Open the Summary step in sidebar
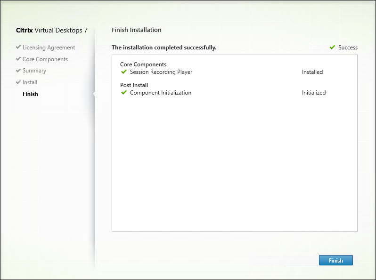The width and height of the screenshot is (376, 280). 34,71
